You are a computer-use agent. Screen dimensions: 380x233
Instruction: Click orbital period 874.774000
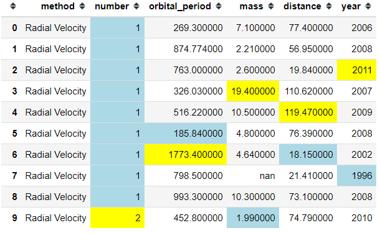pyautogui.click(x=198, y=49)
